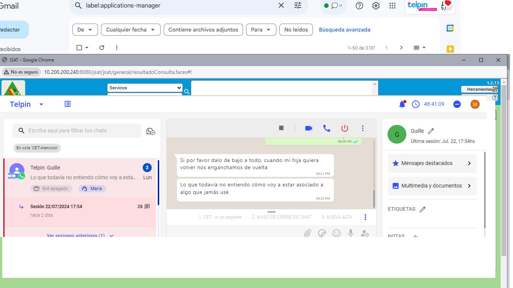The image size is (513, 288).
Task: Click the 'Búsqueda avanzada' link
Action: (344, 30)
